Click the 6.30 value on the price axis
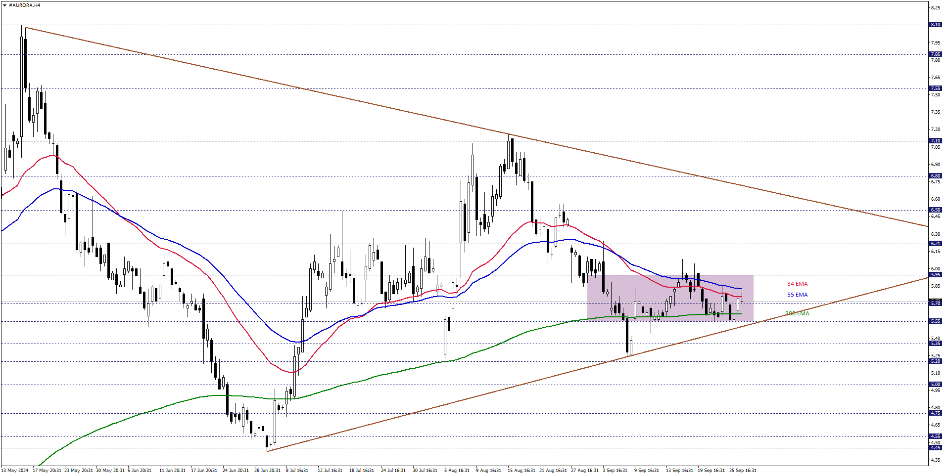This screenshot has height=476, width=948. (x=935, y=234)
